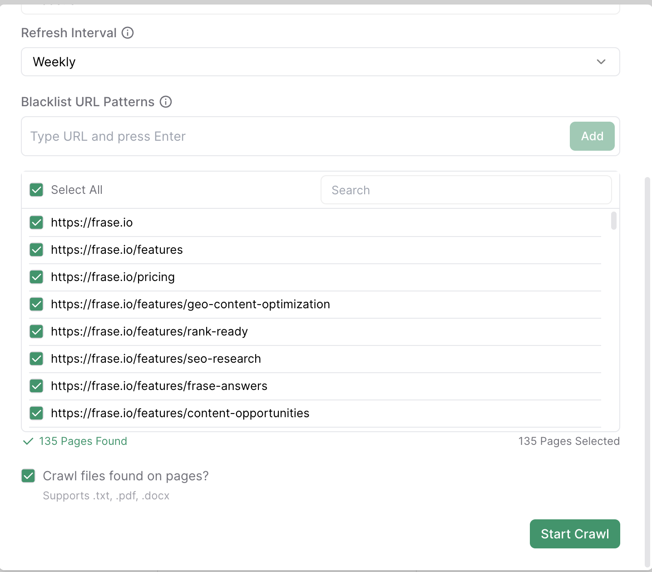Image resolution: width=652 pixels, height=572 pixels.
Task: Click the Start Crawl button
Action: click(574, 534)
